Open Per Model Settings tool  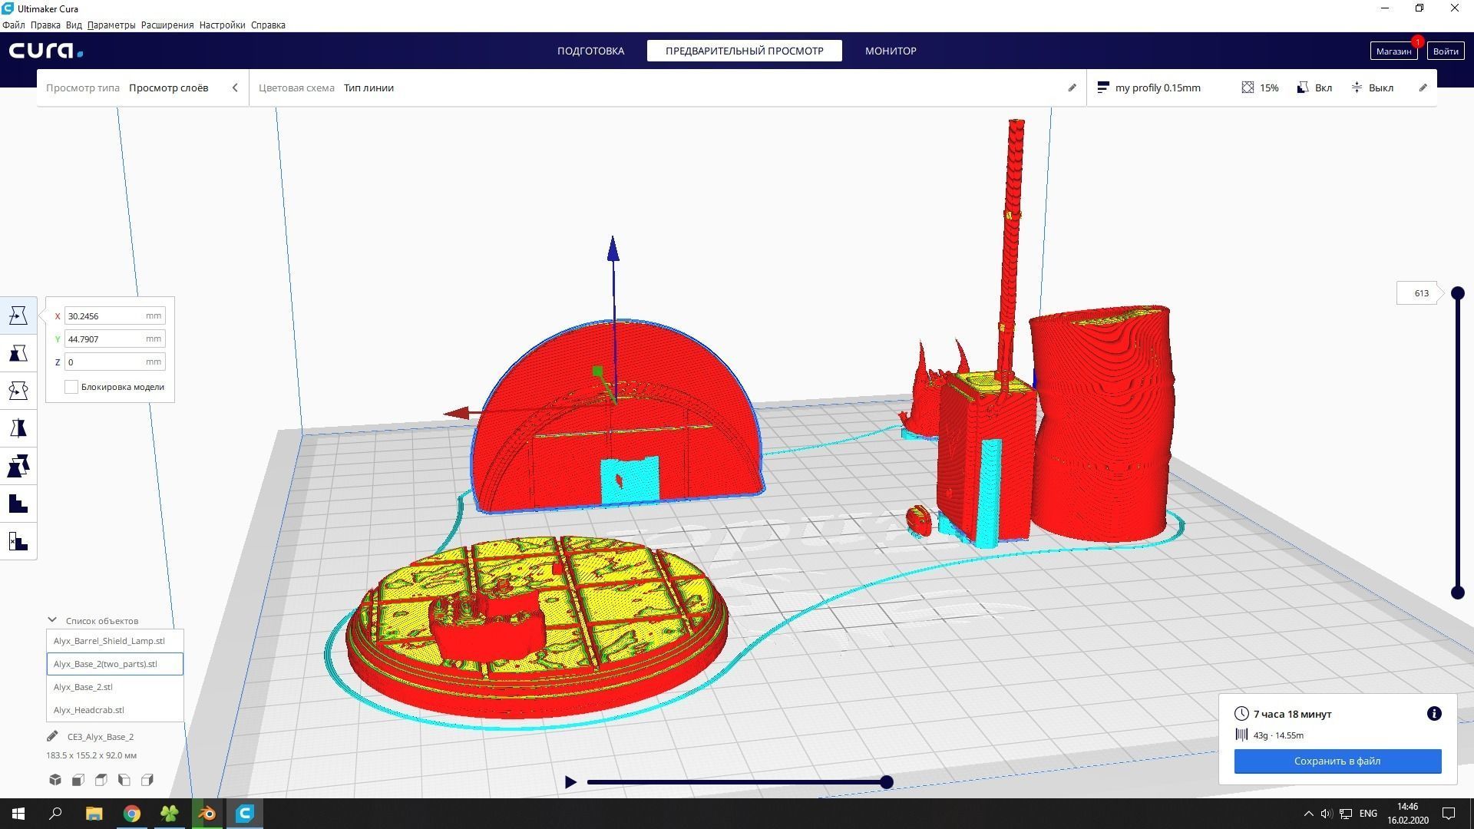pos(18,466)
